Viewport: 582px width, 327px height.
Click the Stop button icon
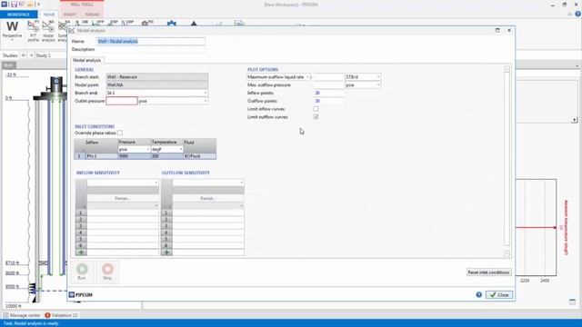[107, 269]
